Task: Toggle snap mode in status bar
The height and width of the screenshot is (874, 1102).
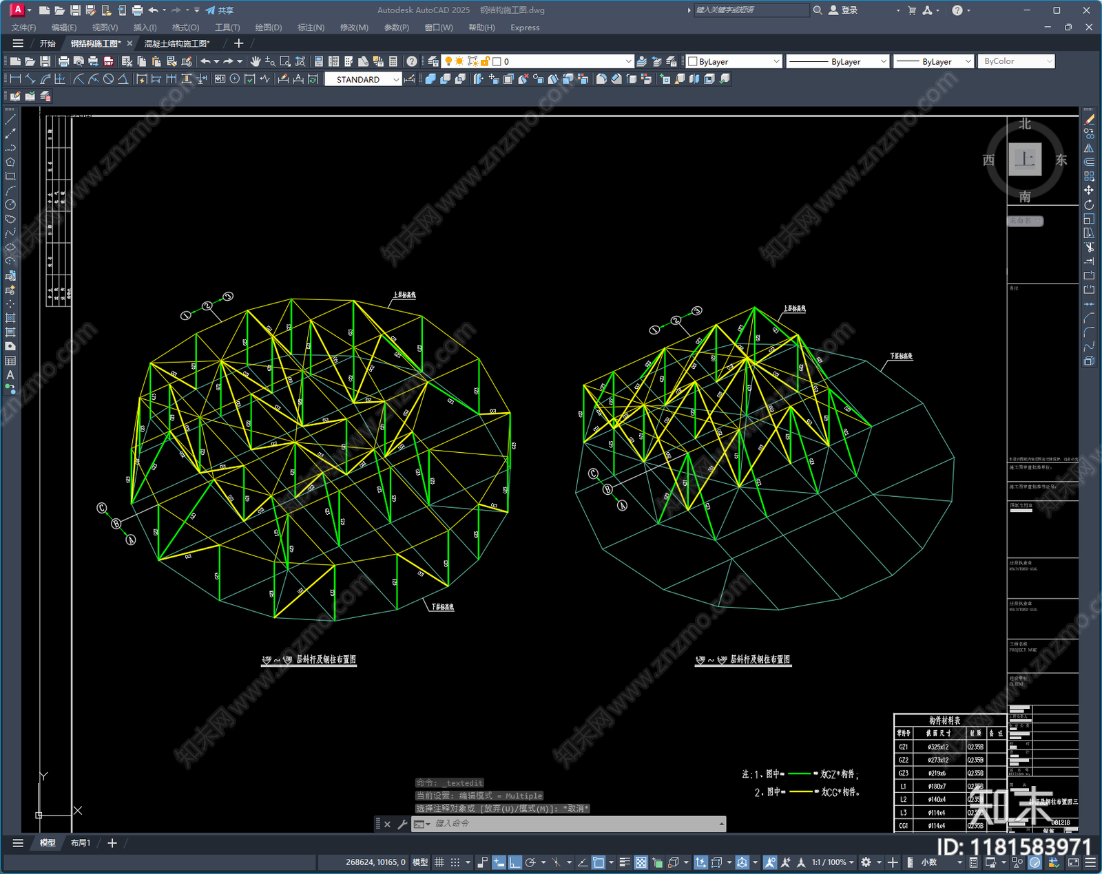Action: (x=455, y=862)
